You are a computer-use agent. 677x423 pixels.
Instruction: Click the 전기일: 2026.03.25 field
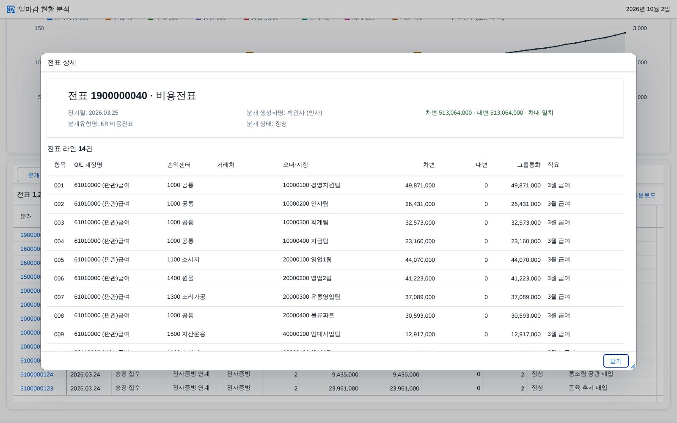[93, 113]
